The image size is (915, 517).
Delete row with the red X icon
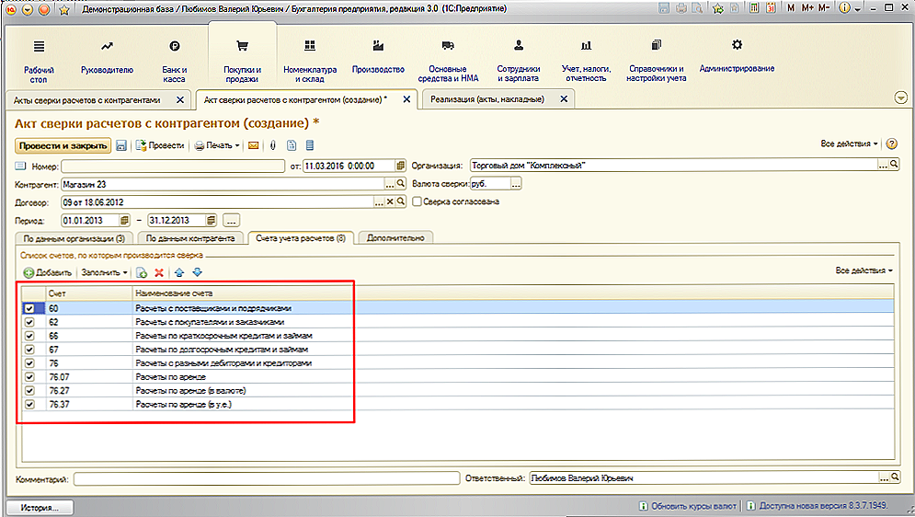(159, 272)
